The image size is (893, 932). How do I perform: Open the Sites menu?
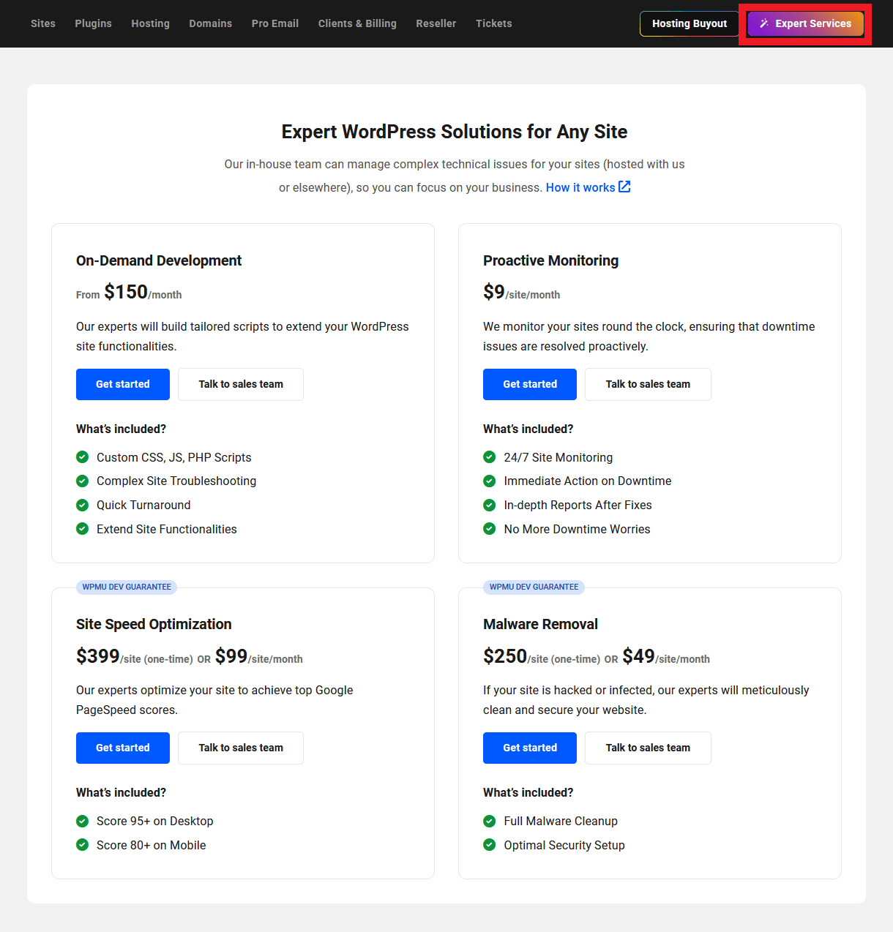43,23
